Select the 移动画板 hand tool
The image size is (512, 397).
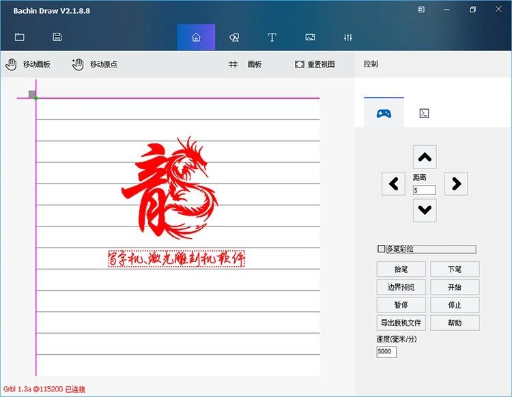28,64
